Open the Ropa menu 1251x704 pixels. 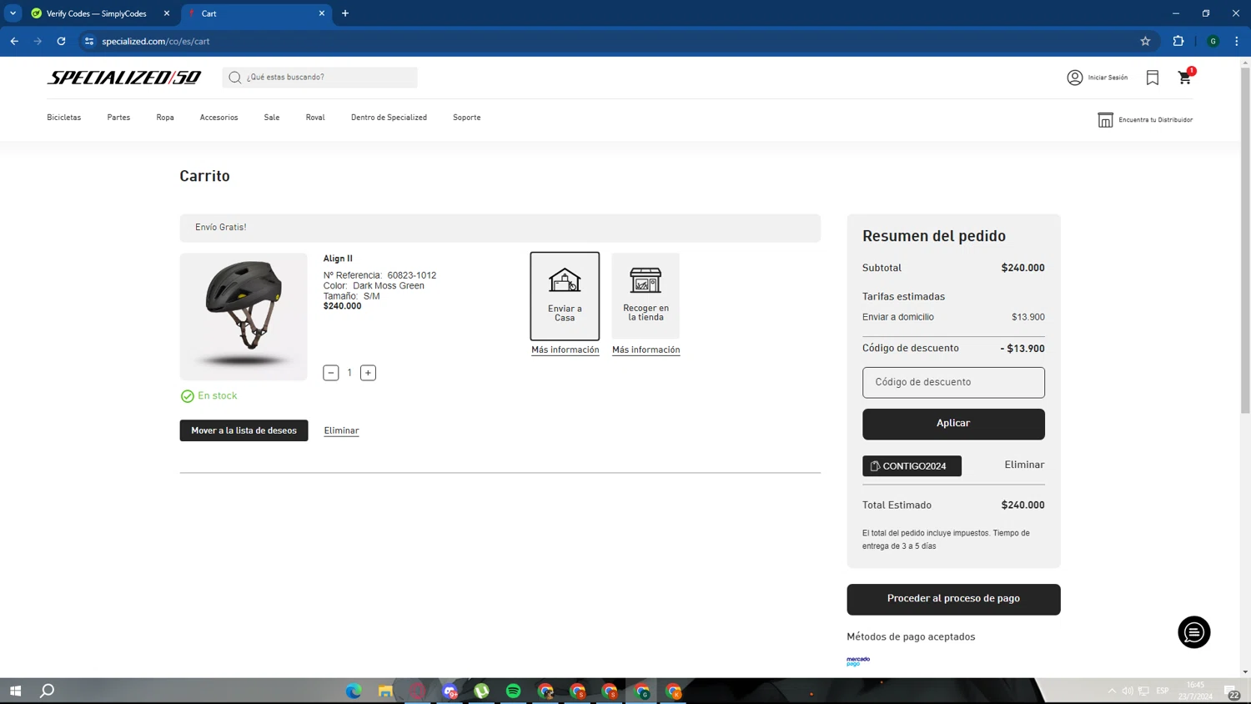pyautogui.click(x=165, y=118)
